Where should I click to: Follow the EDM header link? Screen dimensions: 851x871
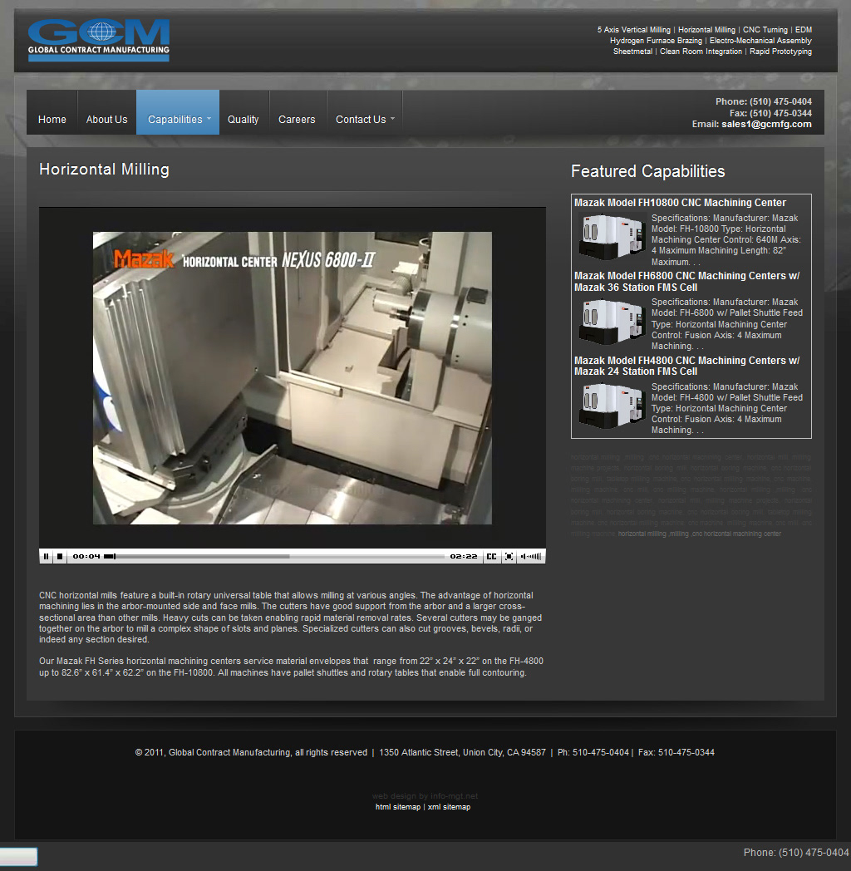804,30
